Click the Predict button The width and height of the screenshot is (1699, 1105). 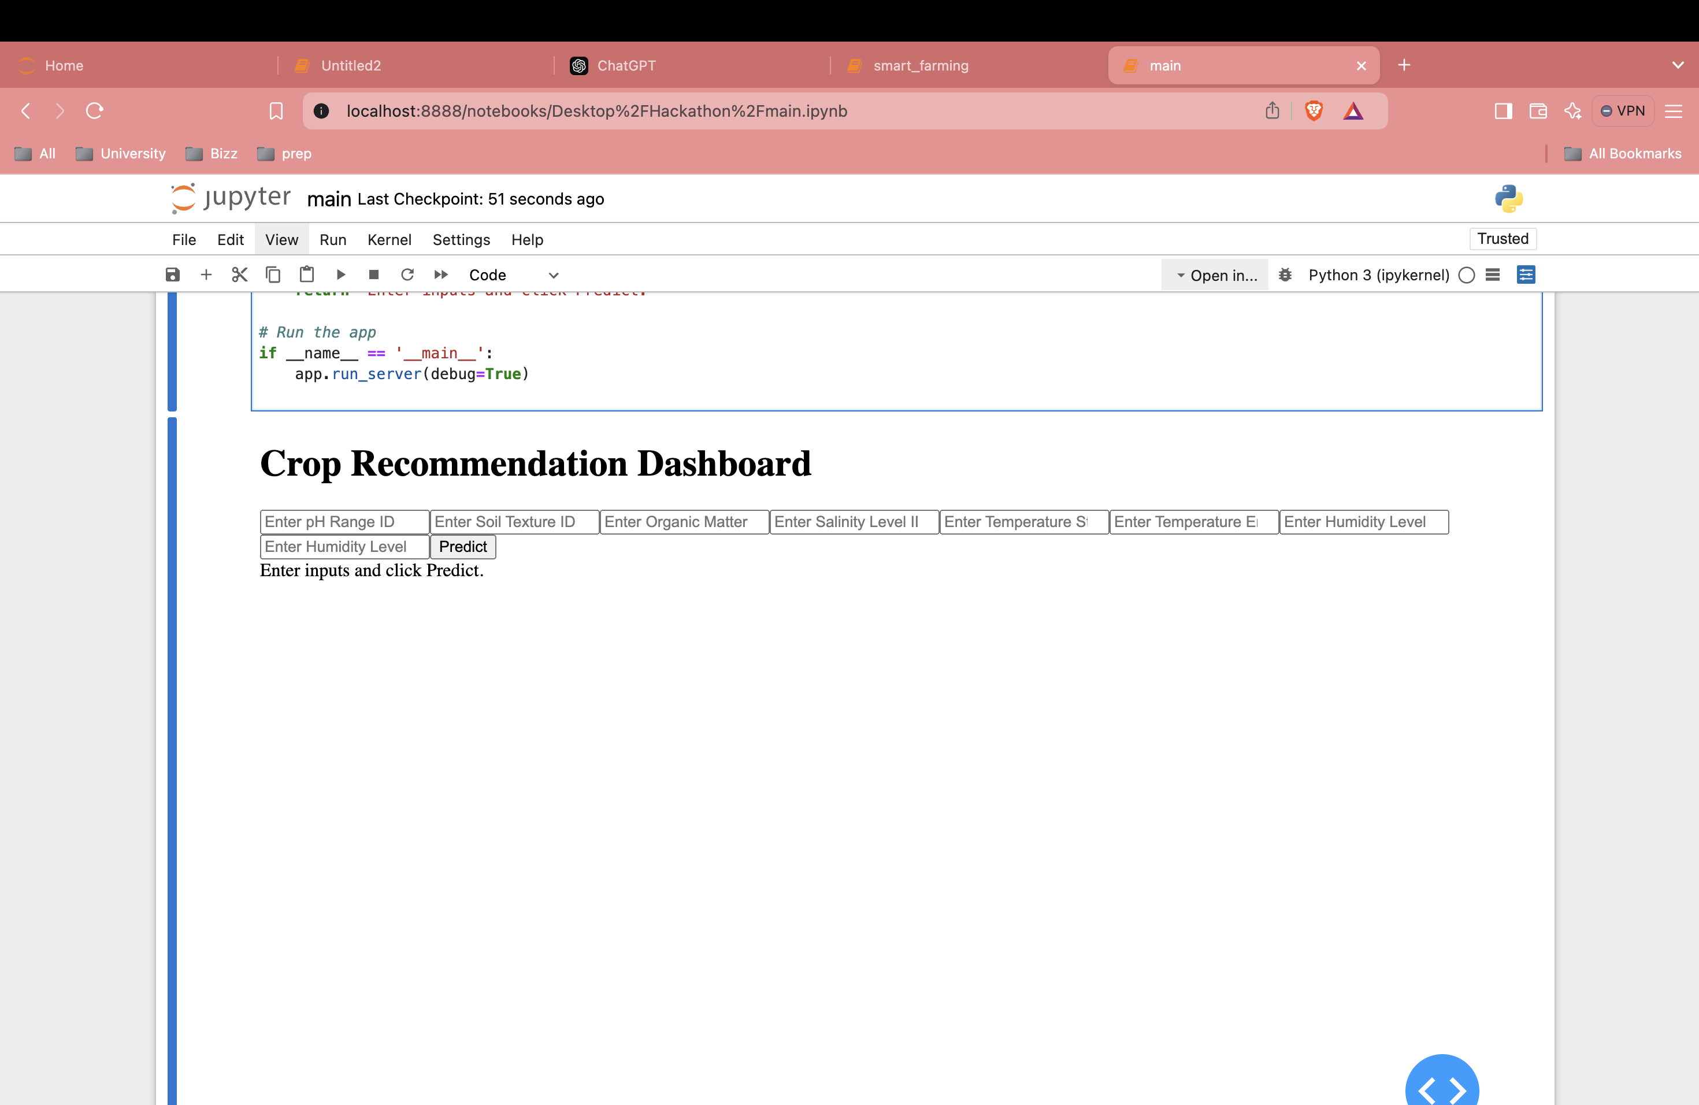coord(462,547)
